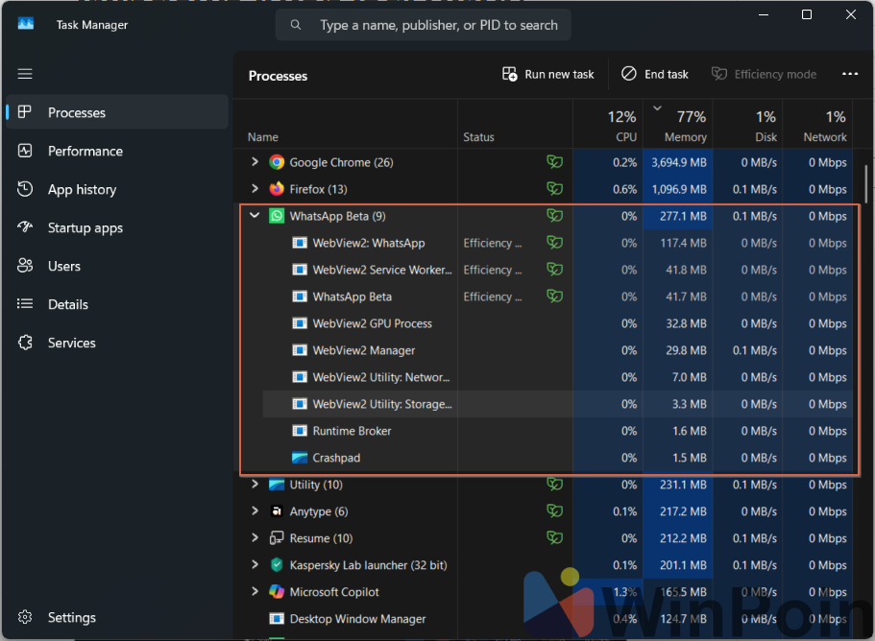This screenshot has height=641, width=875.
Task: Close the Task Manager window
Action: pyautogui.click(x=850, y=14)
